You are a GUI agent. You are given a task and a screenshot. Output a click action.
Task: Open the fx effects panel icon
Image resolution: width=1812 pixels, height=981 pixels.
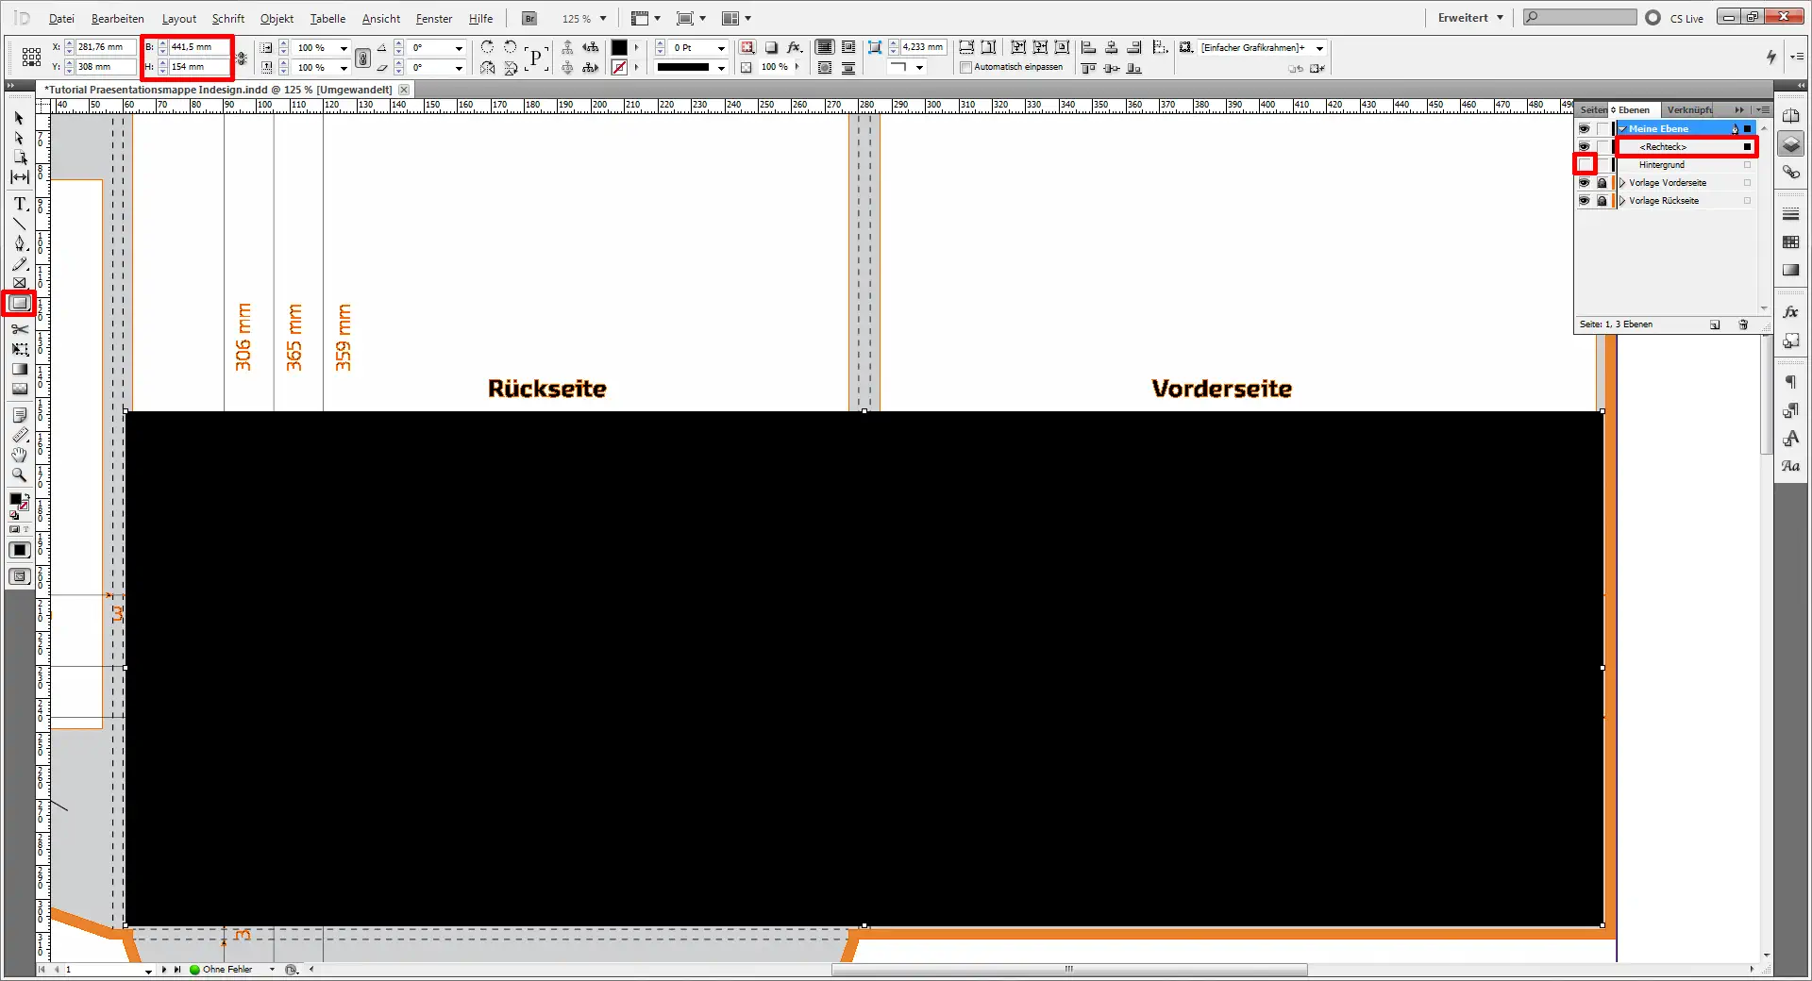(x=1791, y=311)
